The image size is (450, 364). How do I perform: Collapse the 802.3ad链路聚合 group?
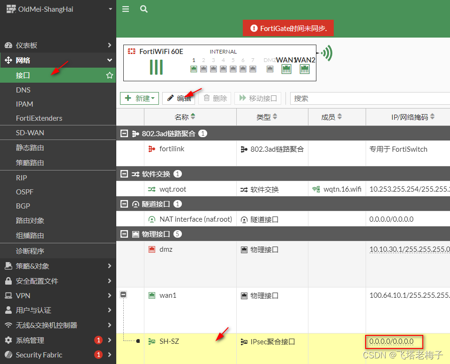[124, 133]
